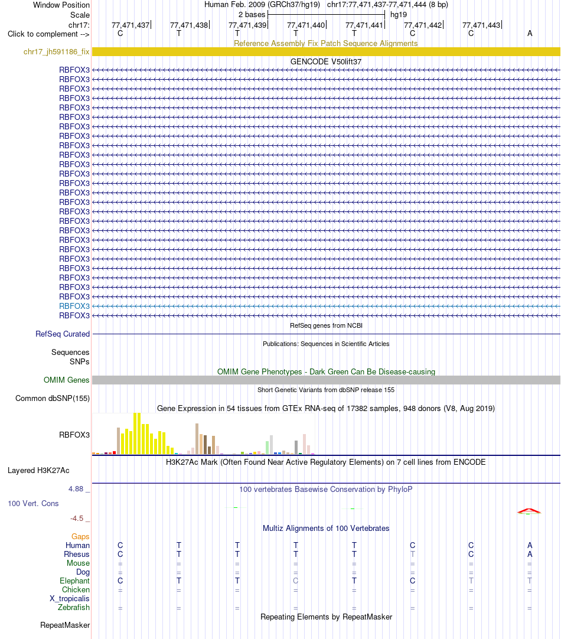Click the 'Dog' alignment row label
The height and width of the screenshot is (639, 561).
[x=83, y=572]
